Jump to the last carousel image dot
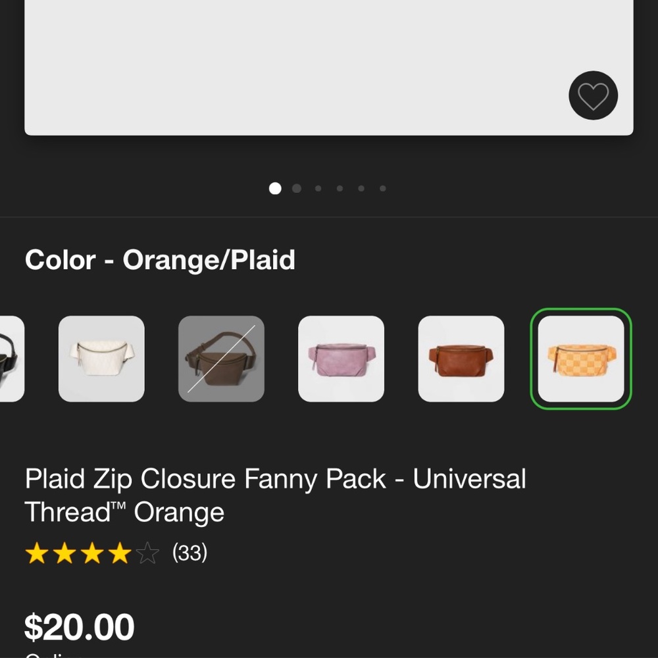This screenshot has width=658, height=658. (382, 188)
